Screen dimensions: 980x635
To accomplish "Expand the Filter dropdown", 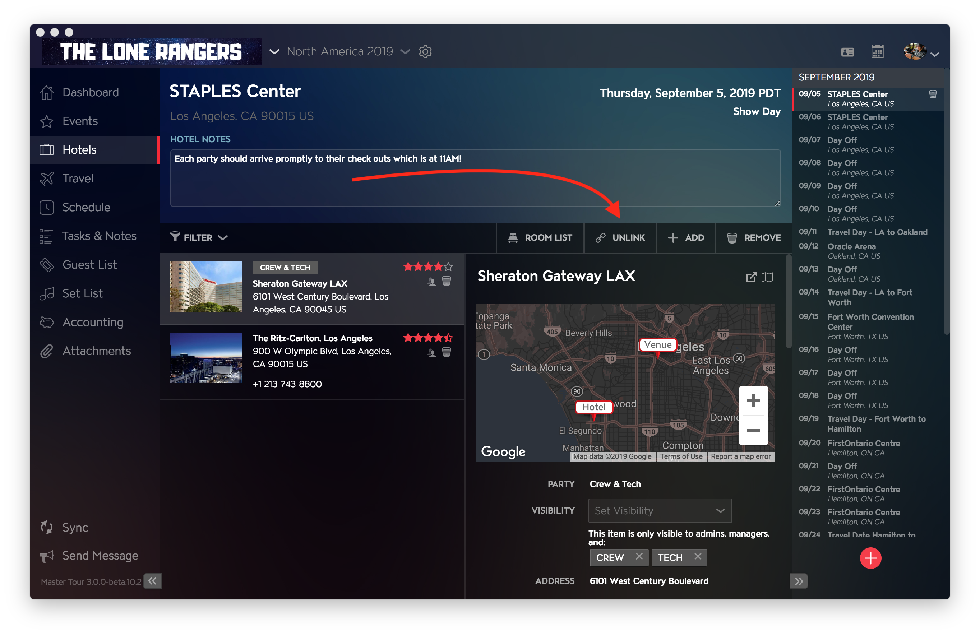I will click(199, 238).
